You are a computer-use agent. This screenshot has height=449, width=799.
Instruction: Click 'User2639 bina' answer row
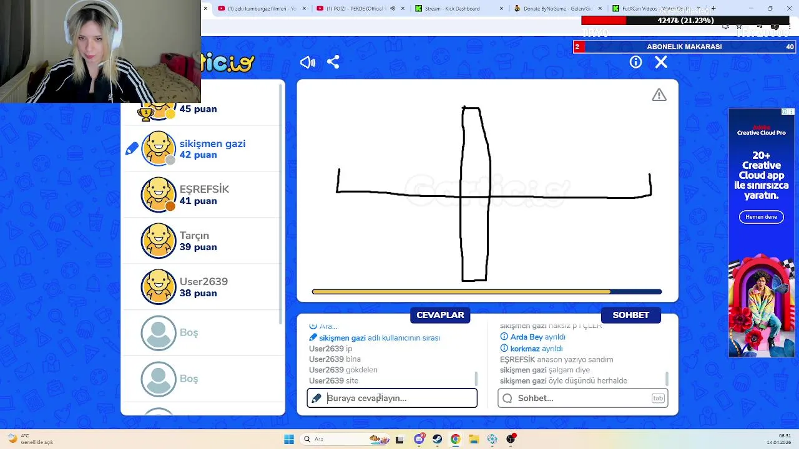[335, 359]
